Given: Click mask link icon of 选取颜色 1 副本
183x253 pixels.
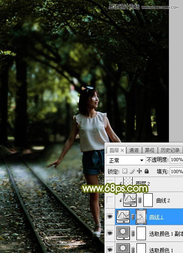Looking at the screenshot, I should click(x=133, y=233).
